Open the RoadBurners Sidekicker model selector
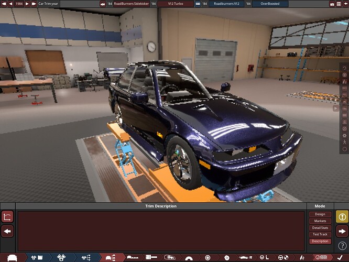The height and width of the screenshot is (262, 349). pyautogui.click(x=131, y=4)
